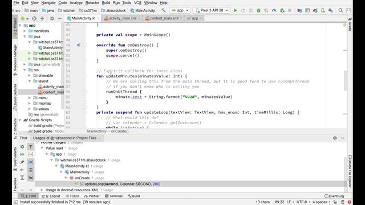Toggle the merge usages from same line button

30,154
